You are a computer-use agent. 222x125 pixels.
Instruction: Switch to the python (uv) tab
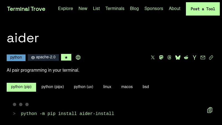coord(84,87)
